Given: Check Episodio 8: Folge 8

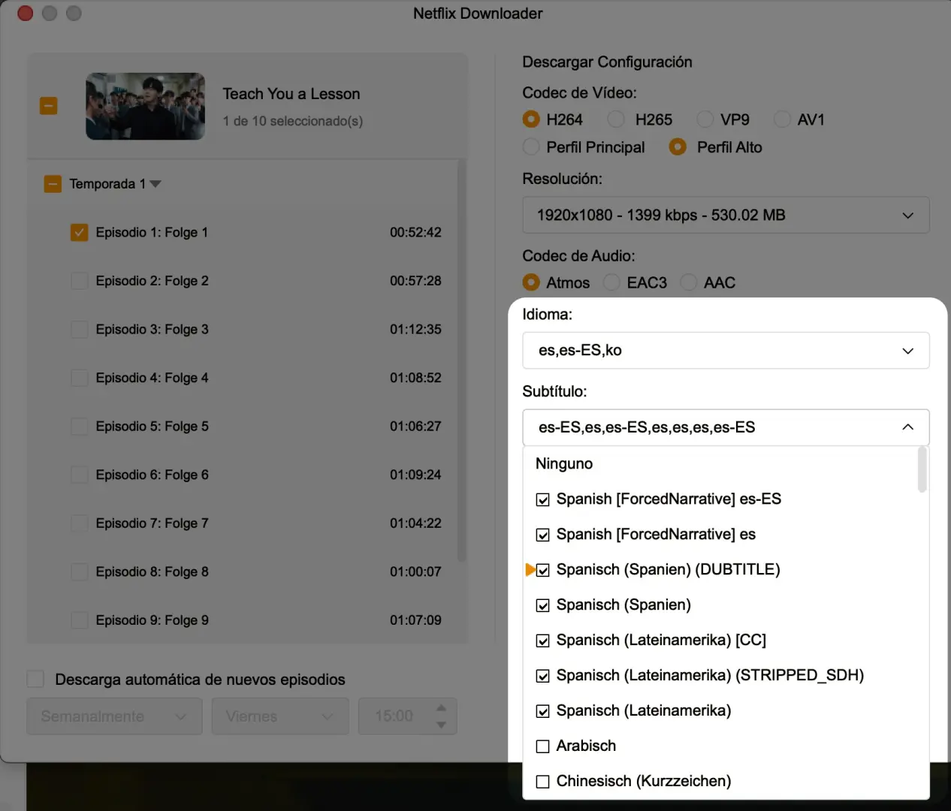Looking at the screenshot, I should pos(80,571).
